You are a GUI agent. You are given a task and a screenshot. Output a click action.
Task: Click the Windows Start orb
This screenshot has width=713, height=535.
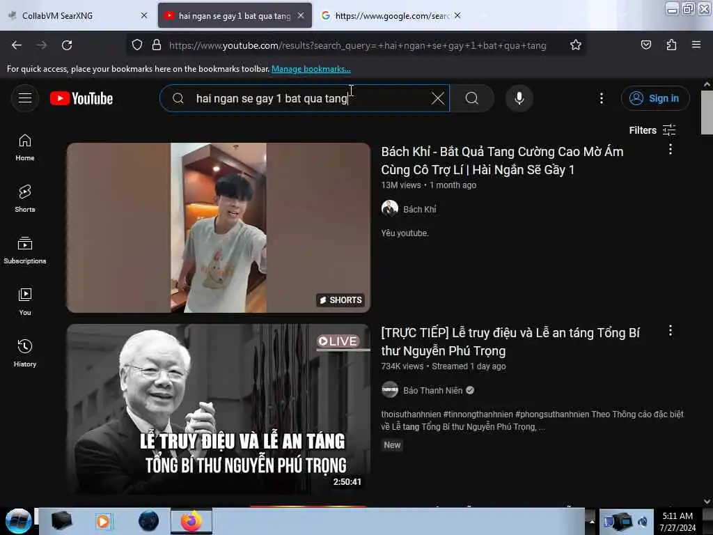[18, 521]
